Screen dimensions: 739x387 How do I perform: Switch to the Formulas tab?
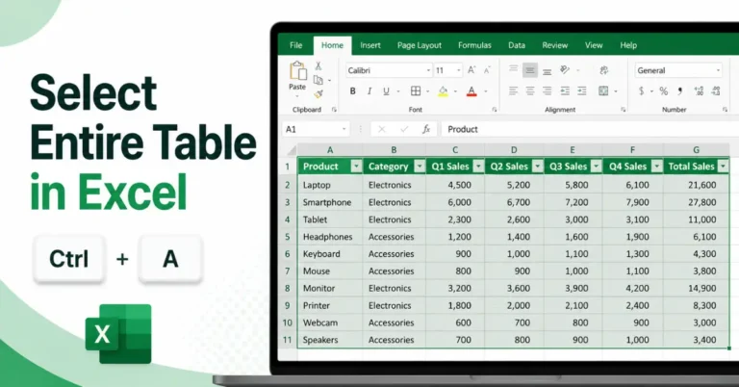pos(474,45)
